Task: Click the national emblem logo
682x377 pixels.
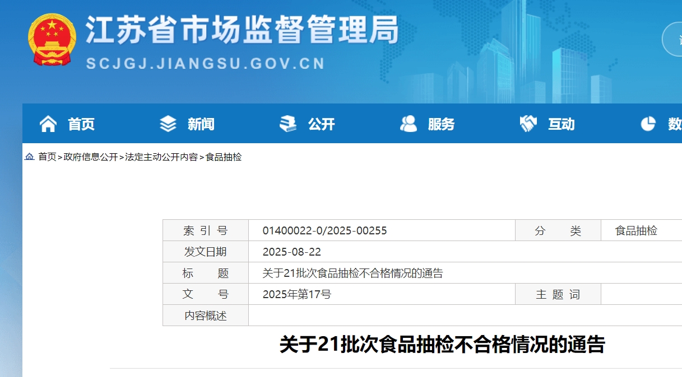Action: (52, 39)
